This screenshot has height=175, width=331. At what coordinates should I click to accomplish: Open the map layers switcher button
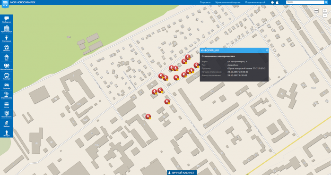point(316,10)
